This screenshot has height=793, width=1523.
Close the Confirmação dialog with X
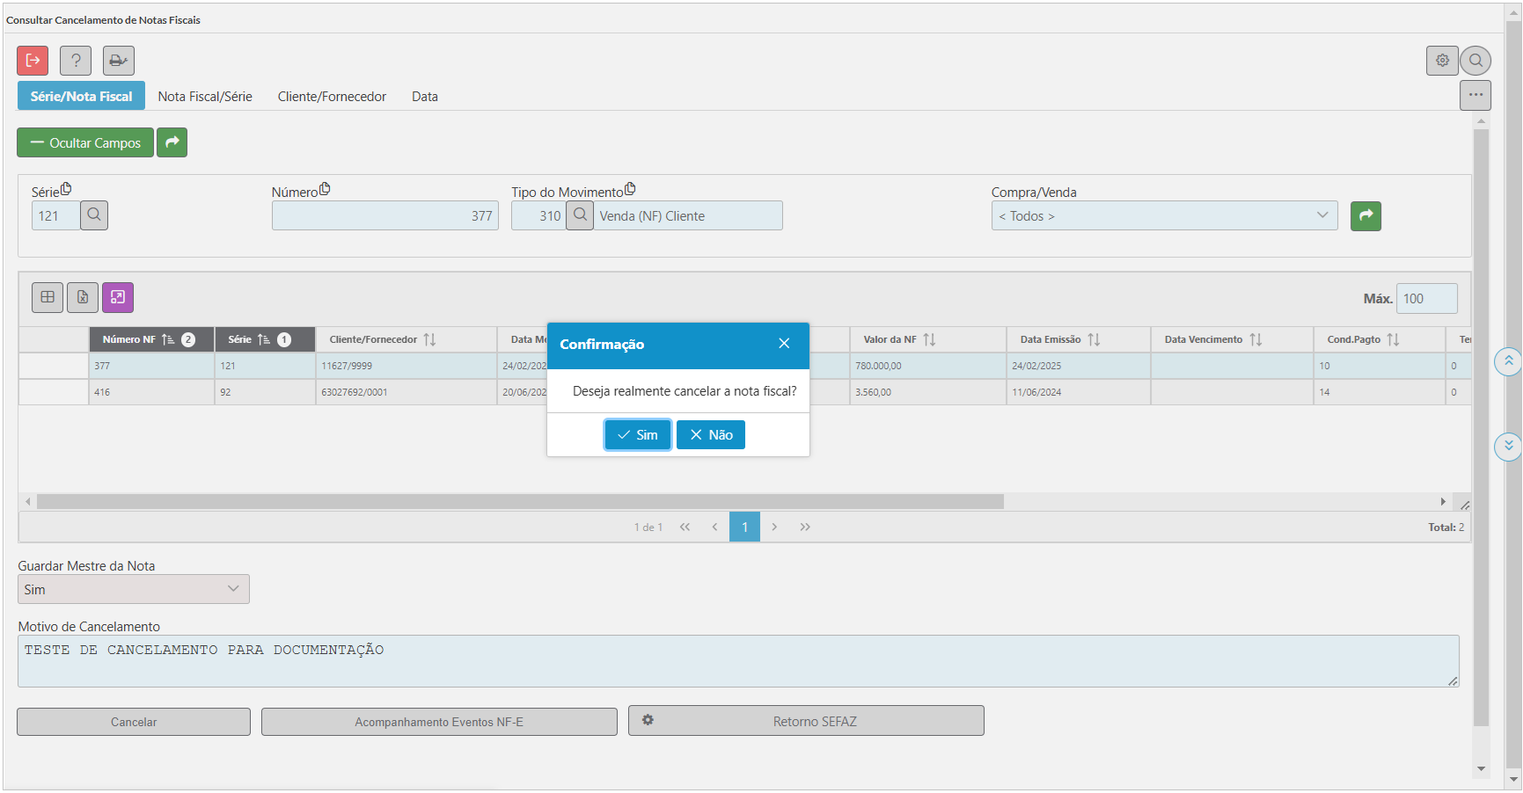tap(784, 344)
